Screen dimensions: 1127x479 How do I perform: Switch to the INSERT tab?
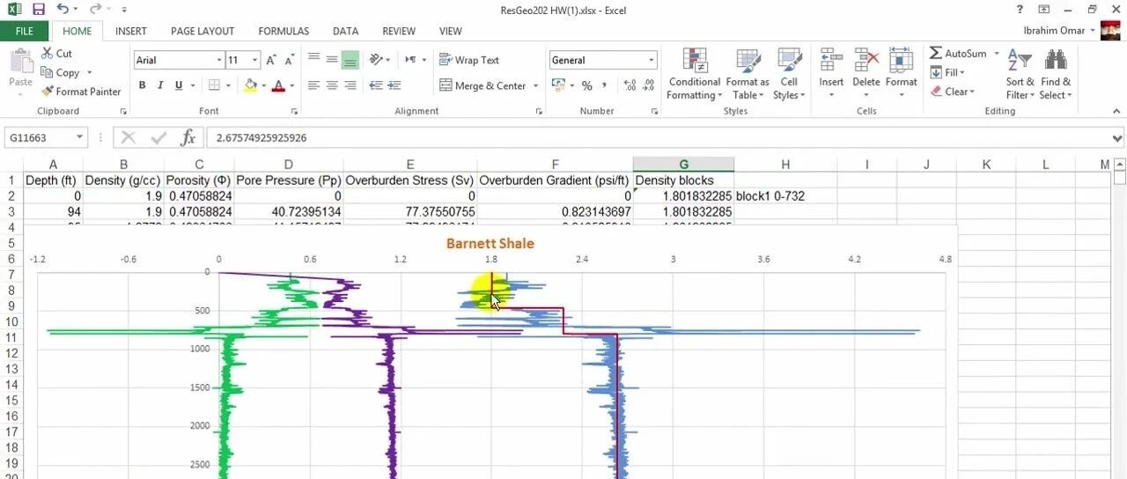point(131,31)
